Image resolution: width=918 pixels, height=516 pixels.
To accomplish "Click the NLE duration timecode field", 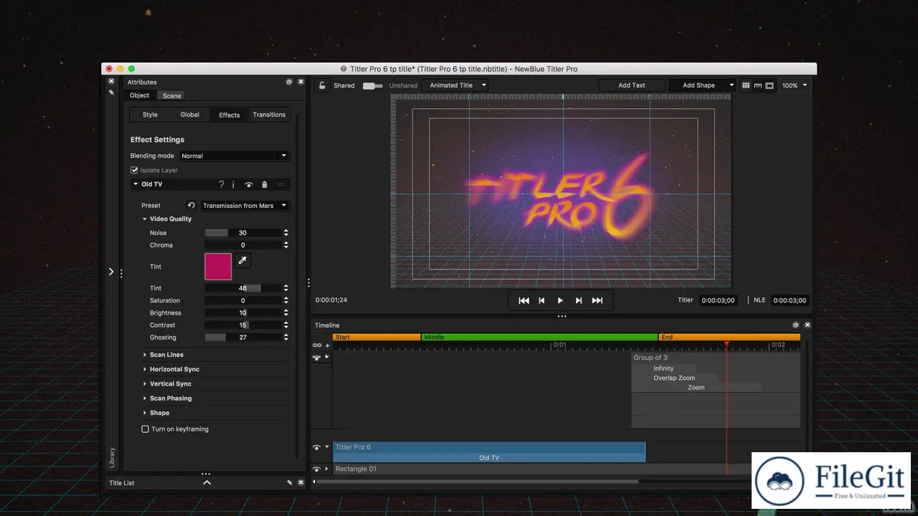I will tap(790, 300).
